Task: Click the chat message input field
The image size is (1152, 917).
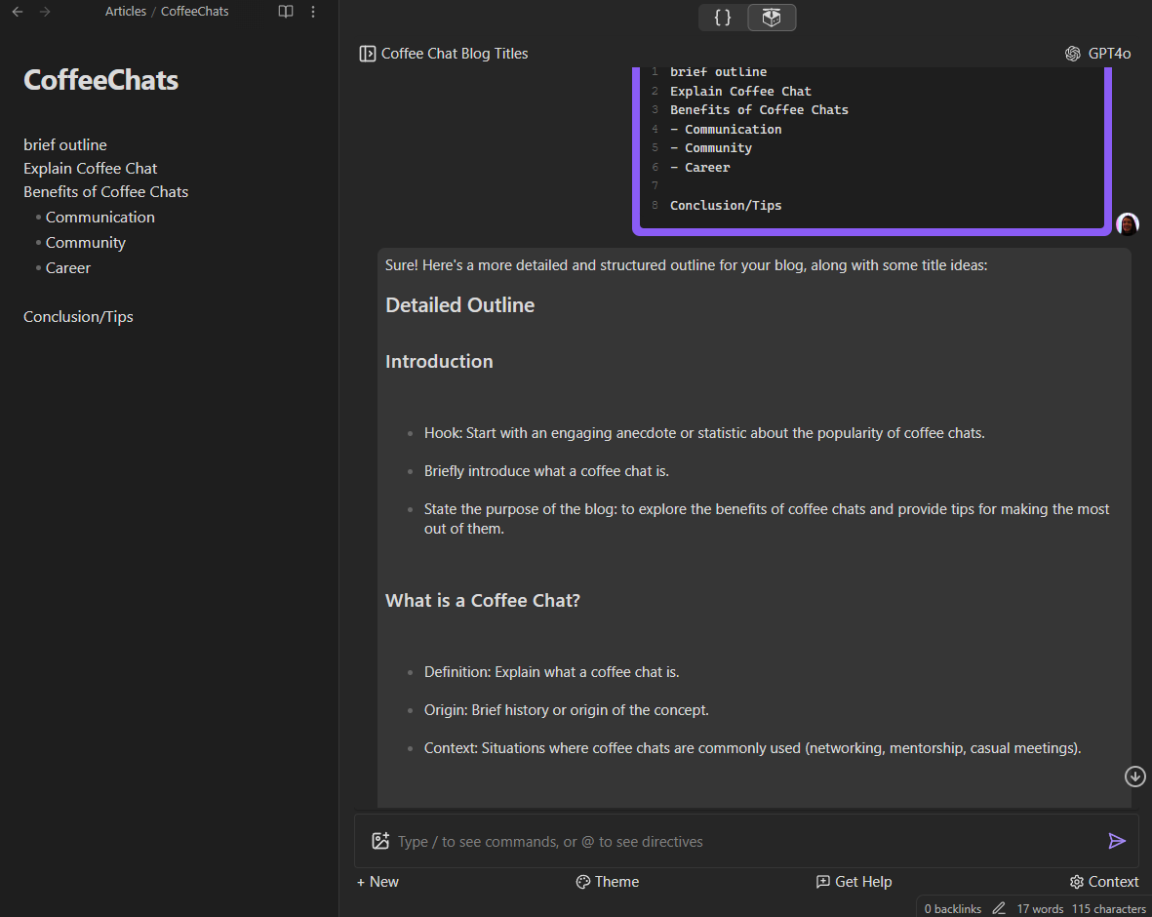Action: pyautogui.click(x=683, y=840)
